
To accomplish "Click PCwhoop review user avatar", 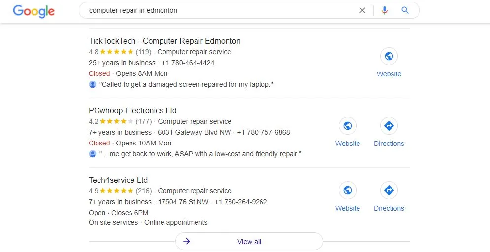I will click(93, 154).
